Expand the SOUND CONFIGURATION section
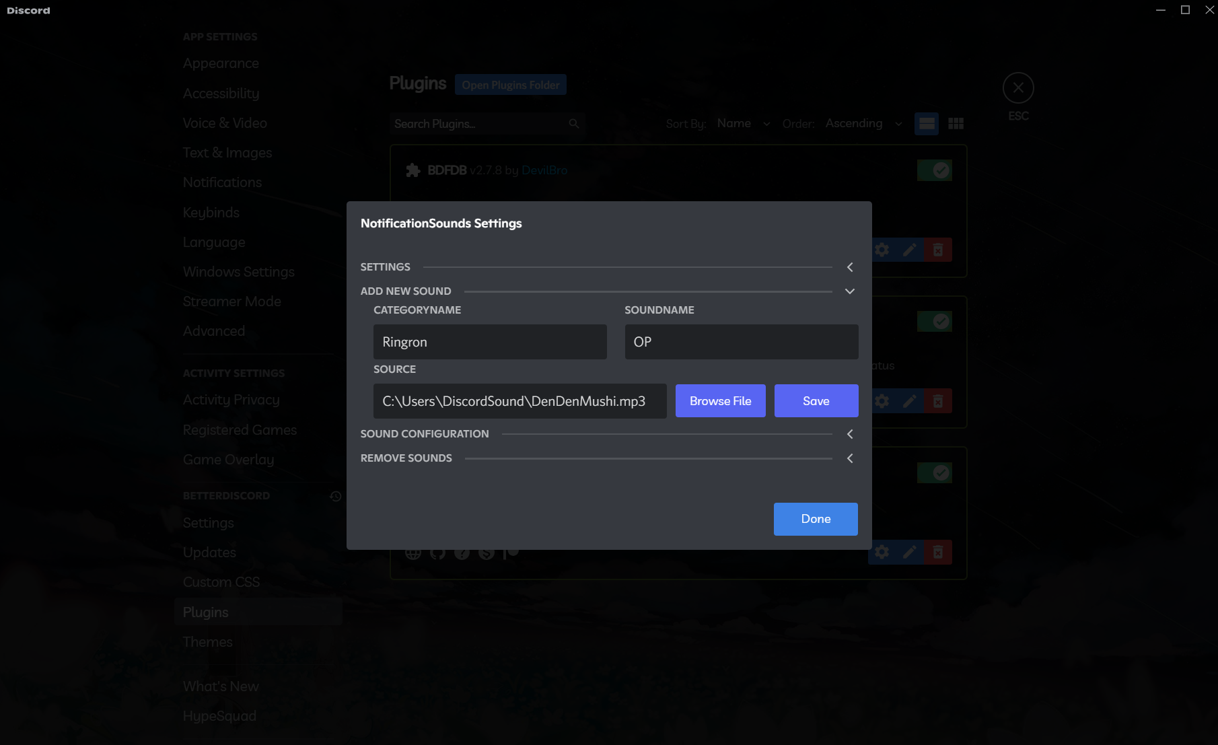 tap(849, 434)
